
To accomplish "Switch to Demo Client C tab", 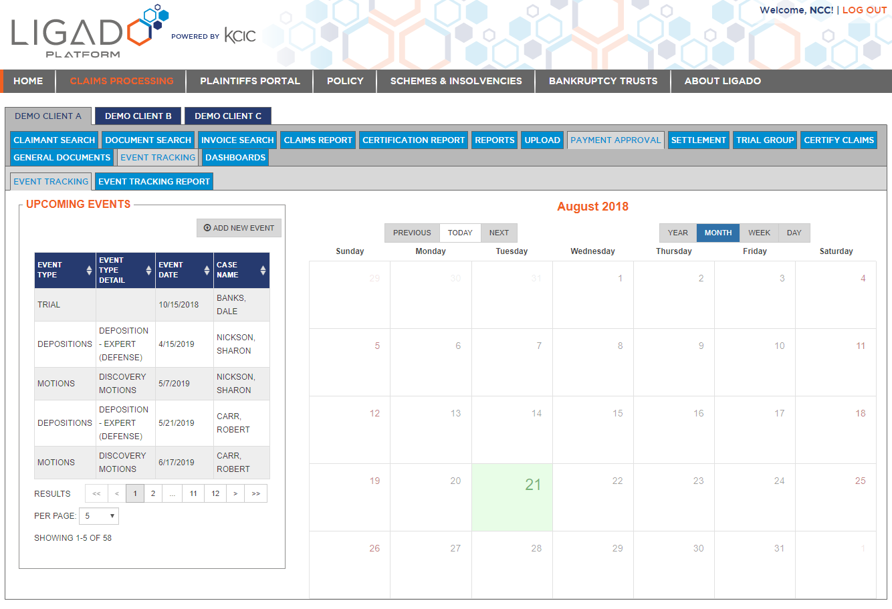I will 228,116.
